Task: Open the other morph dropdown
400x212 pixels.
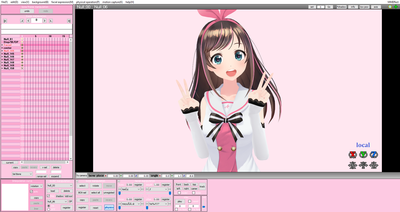Action: tap(158, 204)
